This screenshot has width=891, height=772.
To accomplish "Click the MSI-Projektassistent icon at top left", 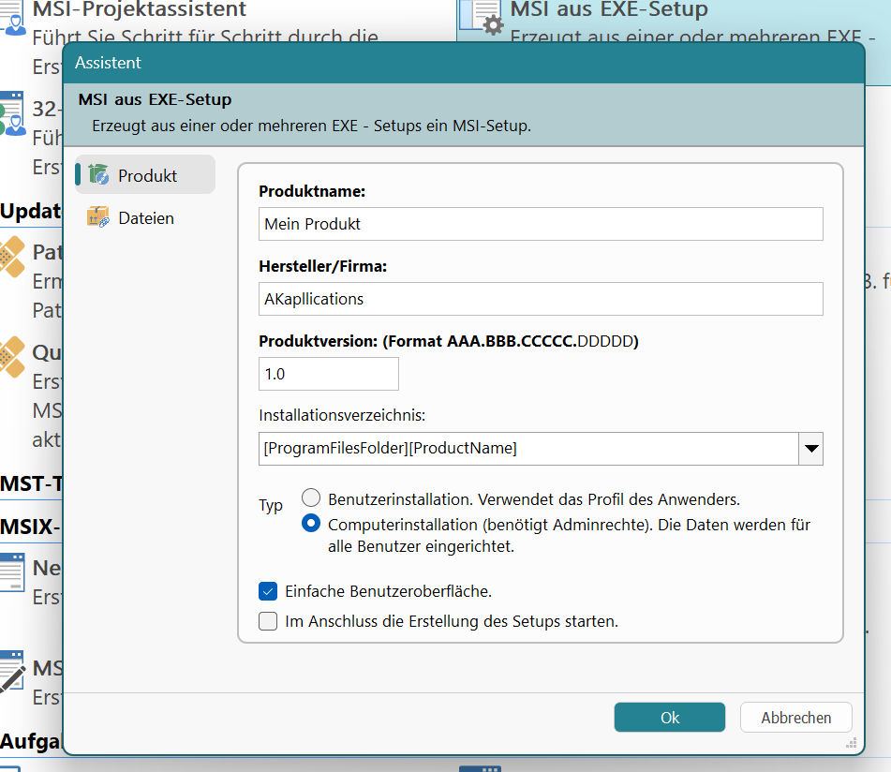I will point(13,17).
